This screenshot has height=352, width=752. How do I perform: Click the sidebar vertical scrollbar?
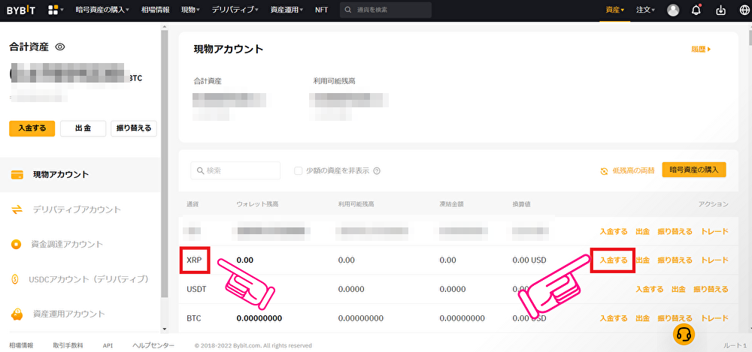(x=165, y=163)
